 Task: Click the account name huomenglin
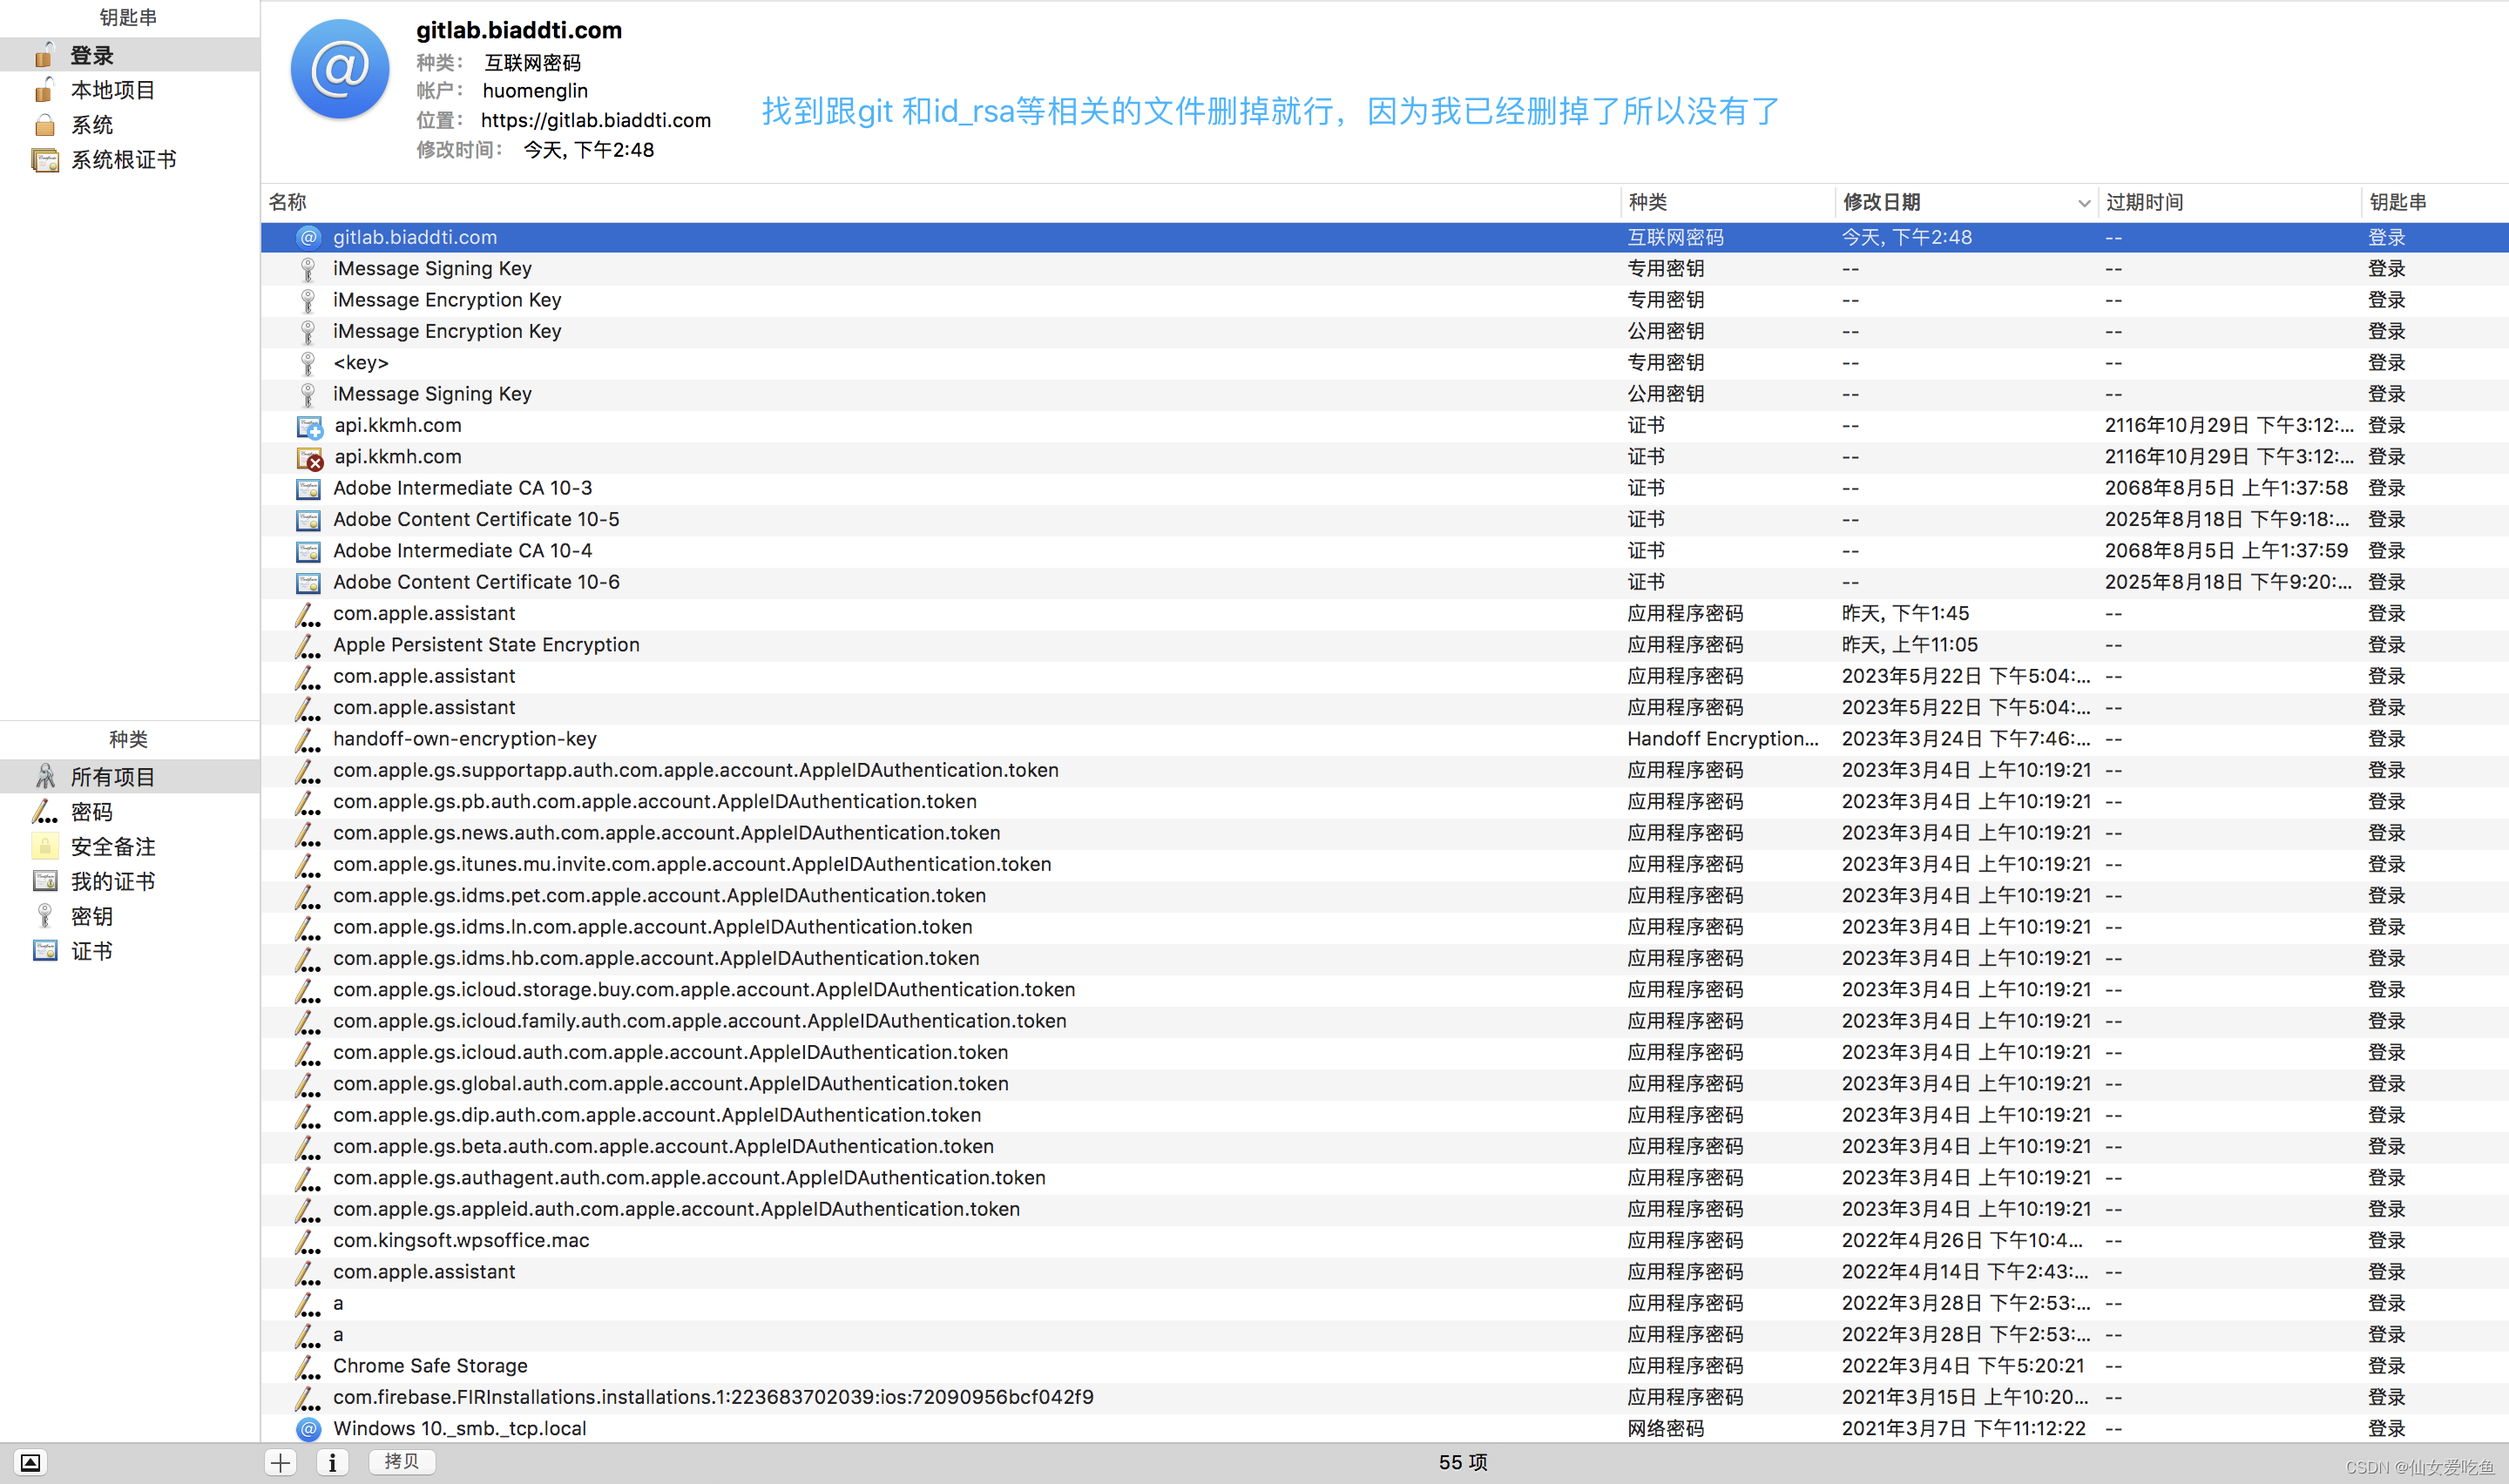click(x=535, y=91)
